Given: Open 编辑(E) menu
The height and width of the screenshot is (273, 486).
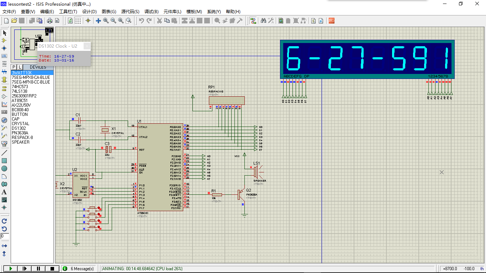Looking at the screenshot, I should [x=47, y=12].
